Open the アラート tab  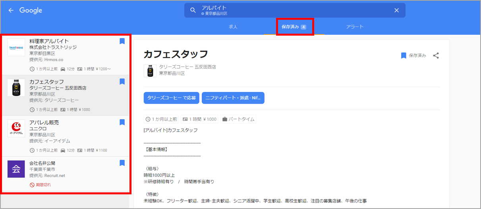click(355, 27)
